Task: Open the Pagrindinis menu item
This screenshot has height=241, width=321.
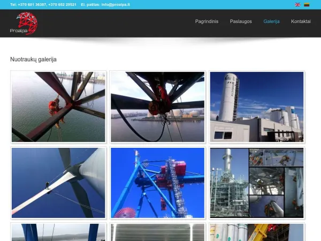Action: [x=207, y=21]
